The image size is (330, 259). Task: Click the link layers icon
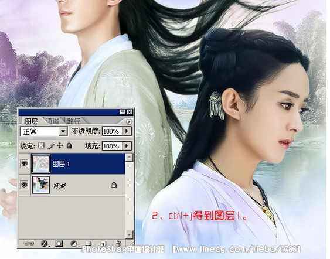tap(29, 244)
